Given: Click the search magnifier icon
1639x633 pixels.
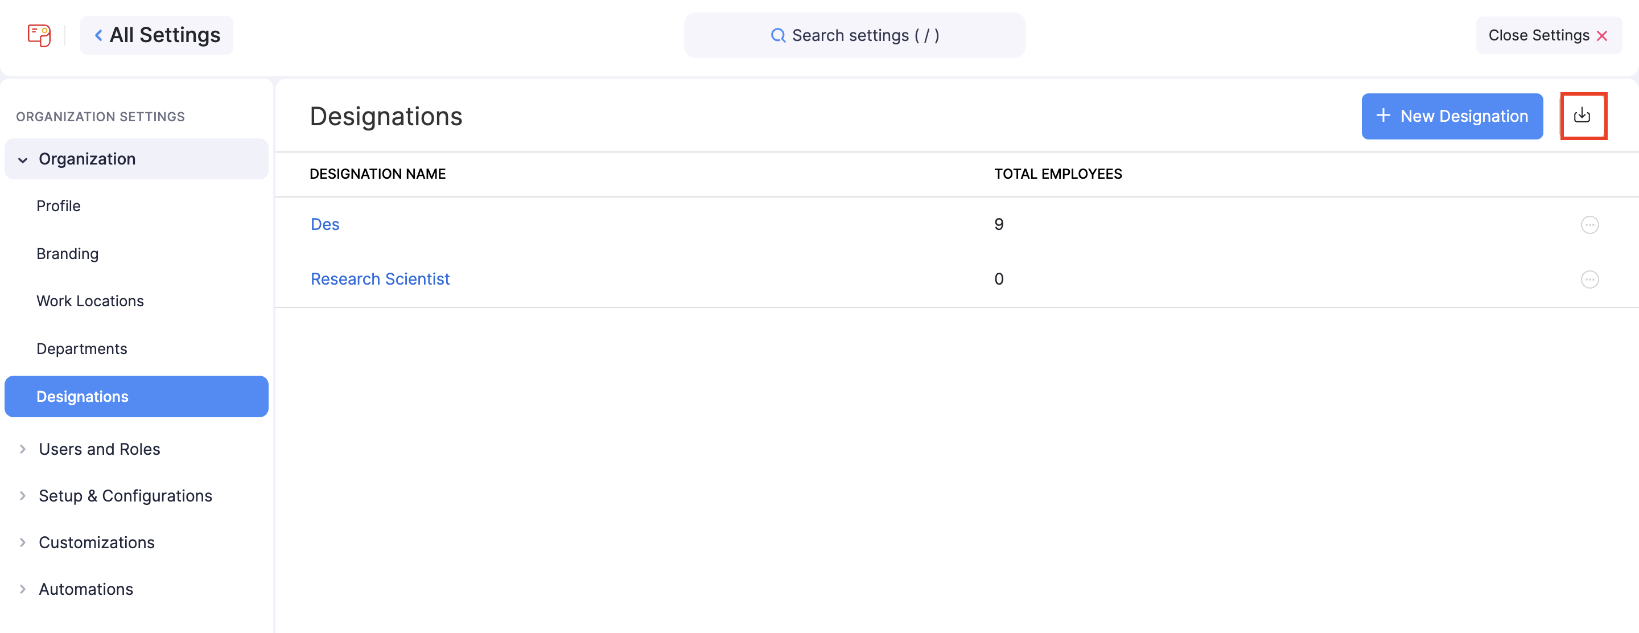Looking at the screenshot, I should 777,36.
